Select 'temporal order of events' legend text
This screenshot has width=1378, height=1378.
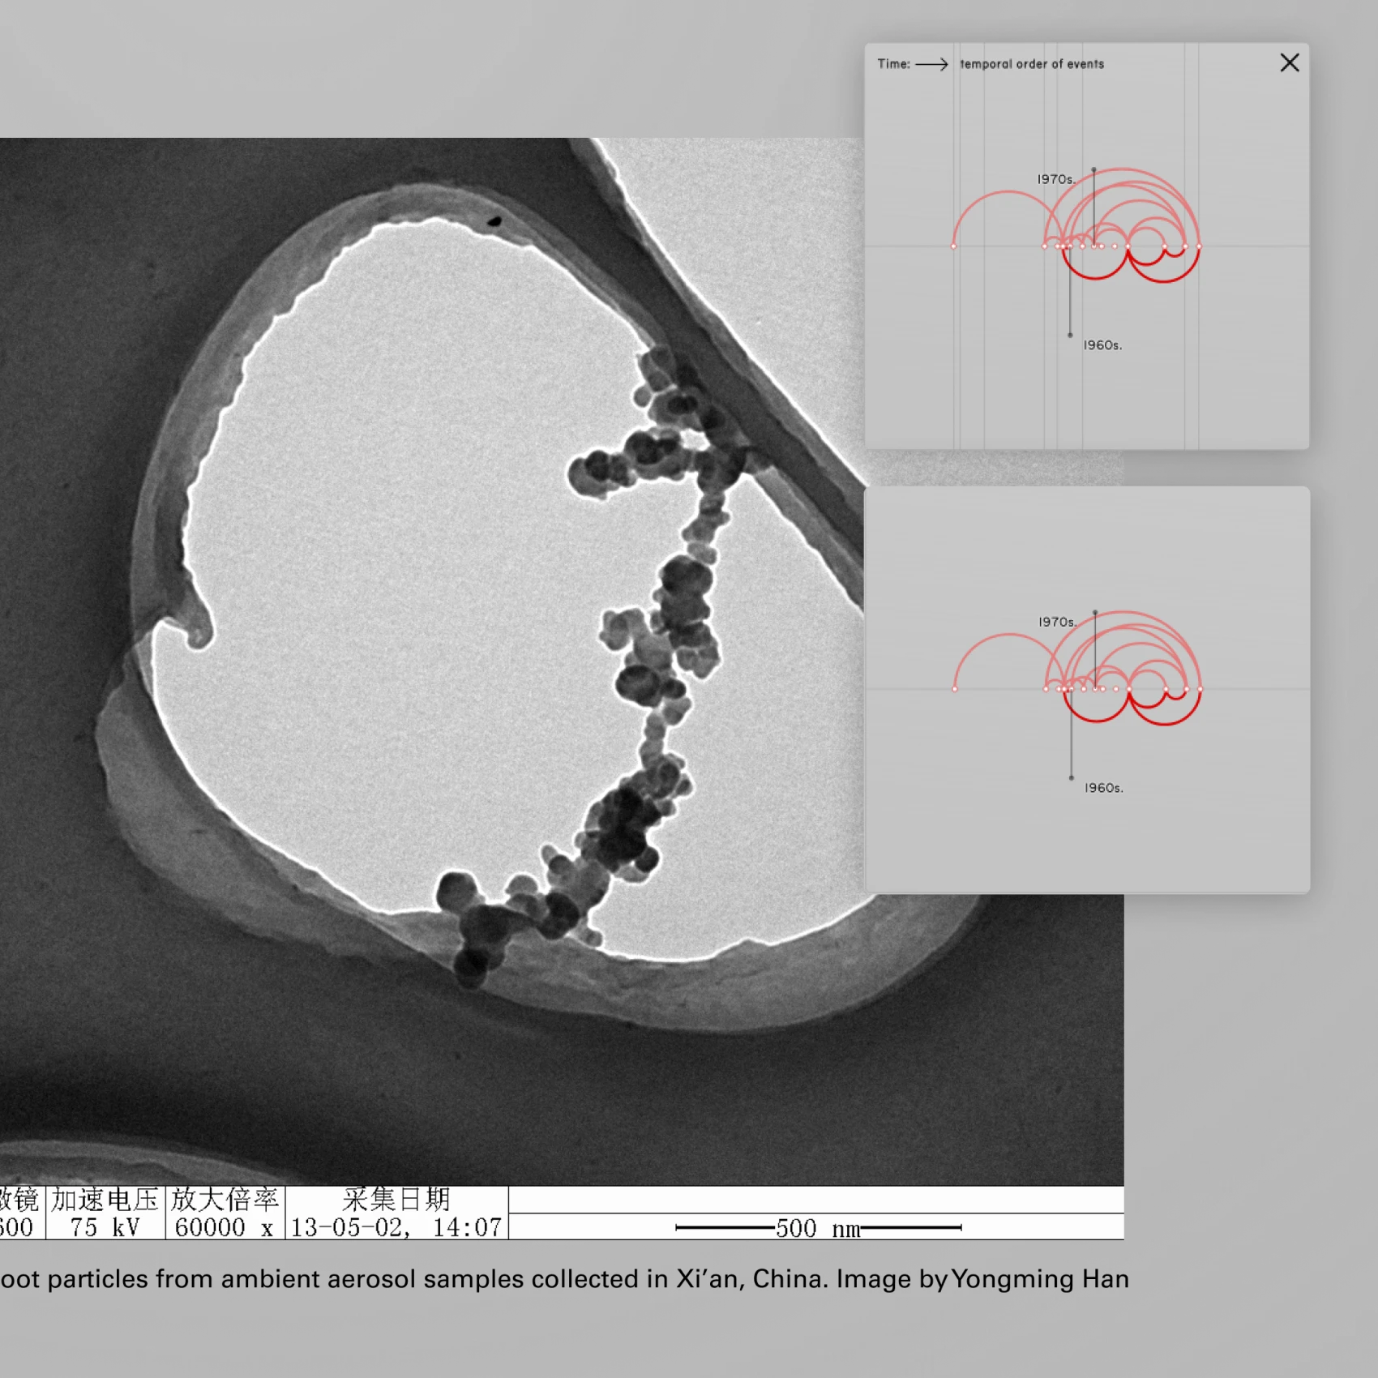tap(1032, 64)
